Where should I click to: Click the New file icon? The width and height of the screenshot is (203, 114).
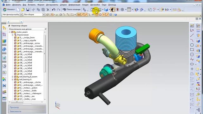tap(18, 9)
